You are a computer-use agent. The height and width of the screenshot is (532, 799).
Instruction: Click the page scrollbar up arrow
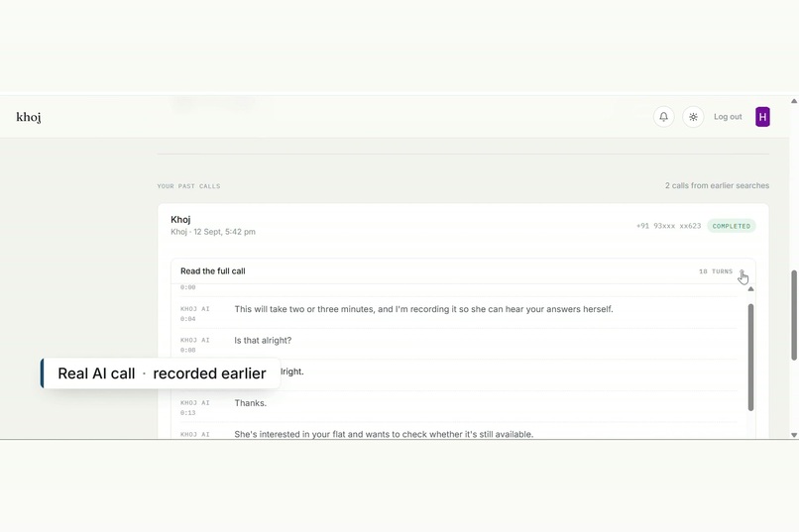tap(794, 101)
